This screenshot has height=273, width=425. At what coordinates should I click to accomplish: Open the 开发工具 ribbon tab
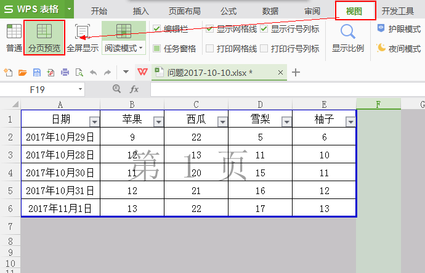398,11
